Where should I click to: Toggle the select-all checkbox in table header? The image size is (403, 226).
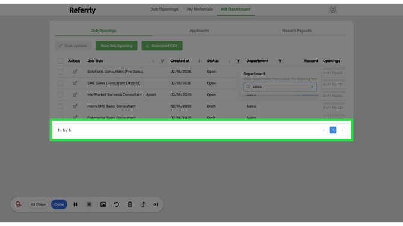click(x=60, y=61)
